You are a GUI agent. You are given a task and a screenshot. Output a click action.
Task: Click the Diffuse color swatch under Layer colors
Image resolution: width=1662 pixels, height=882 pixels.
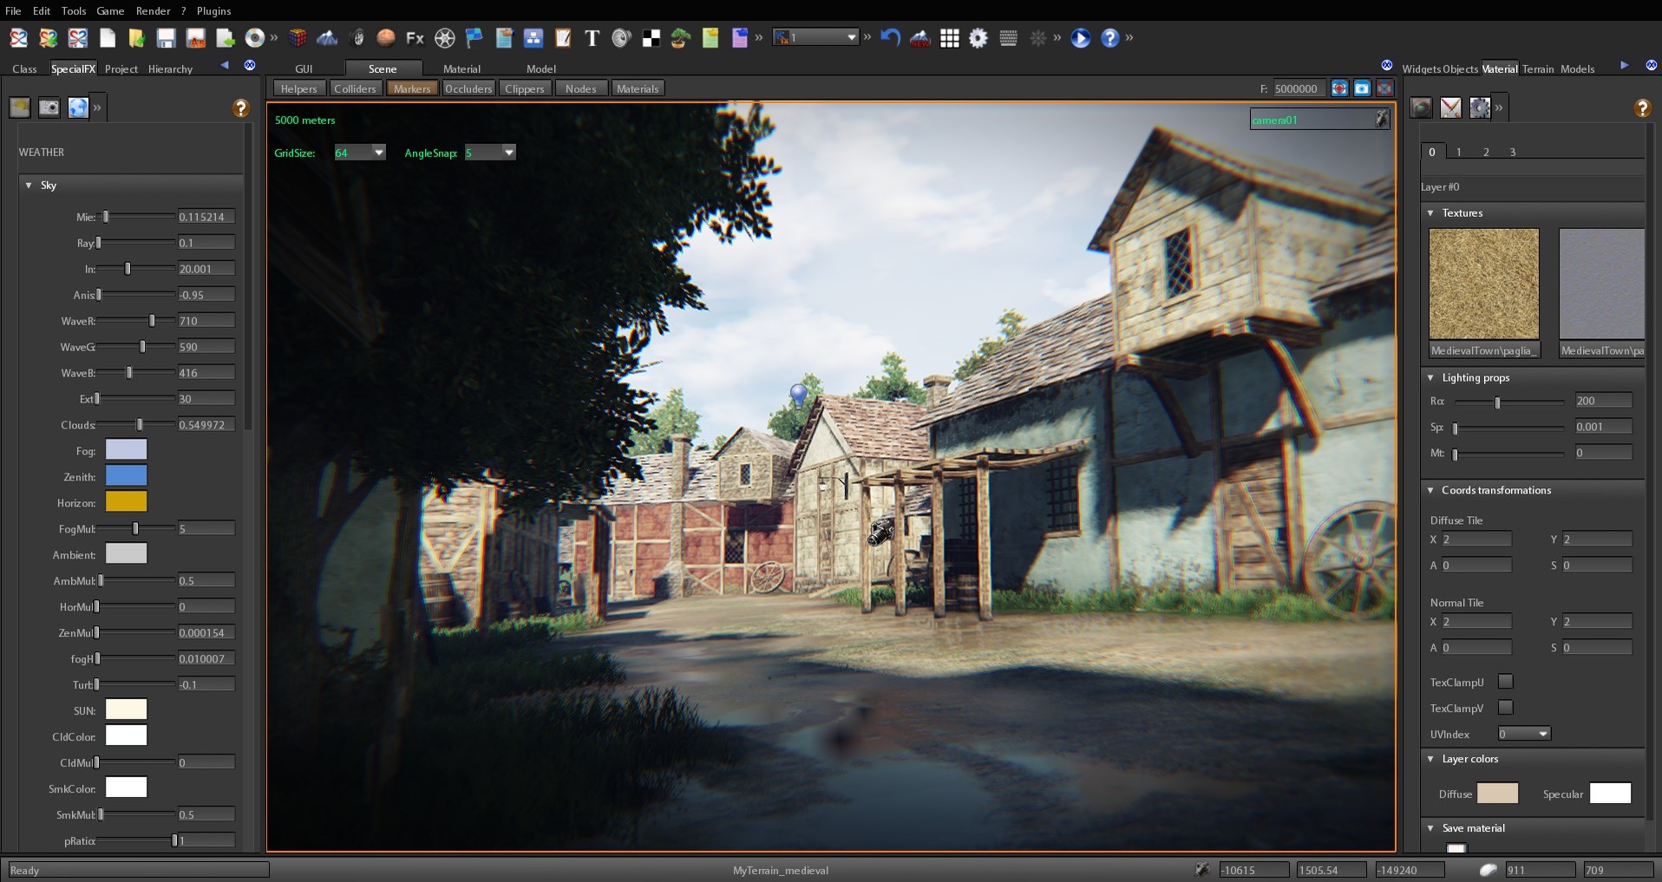[x=1498, y=794]
